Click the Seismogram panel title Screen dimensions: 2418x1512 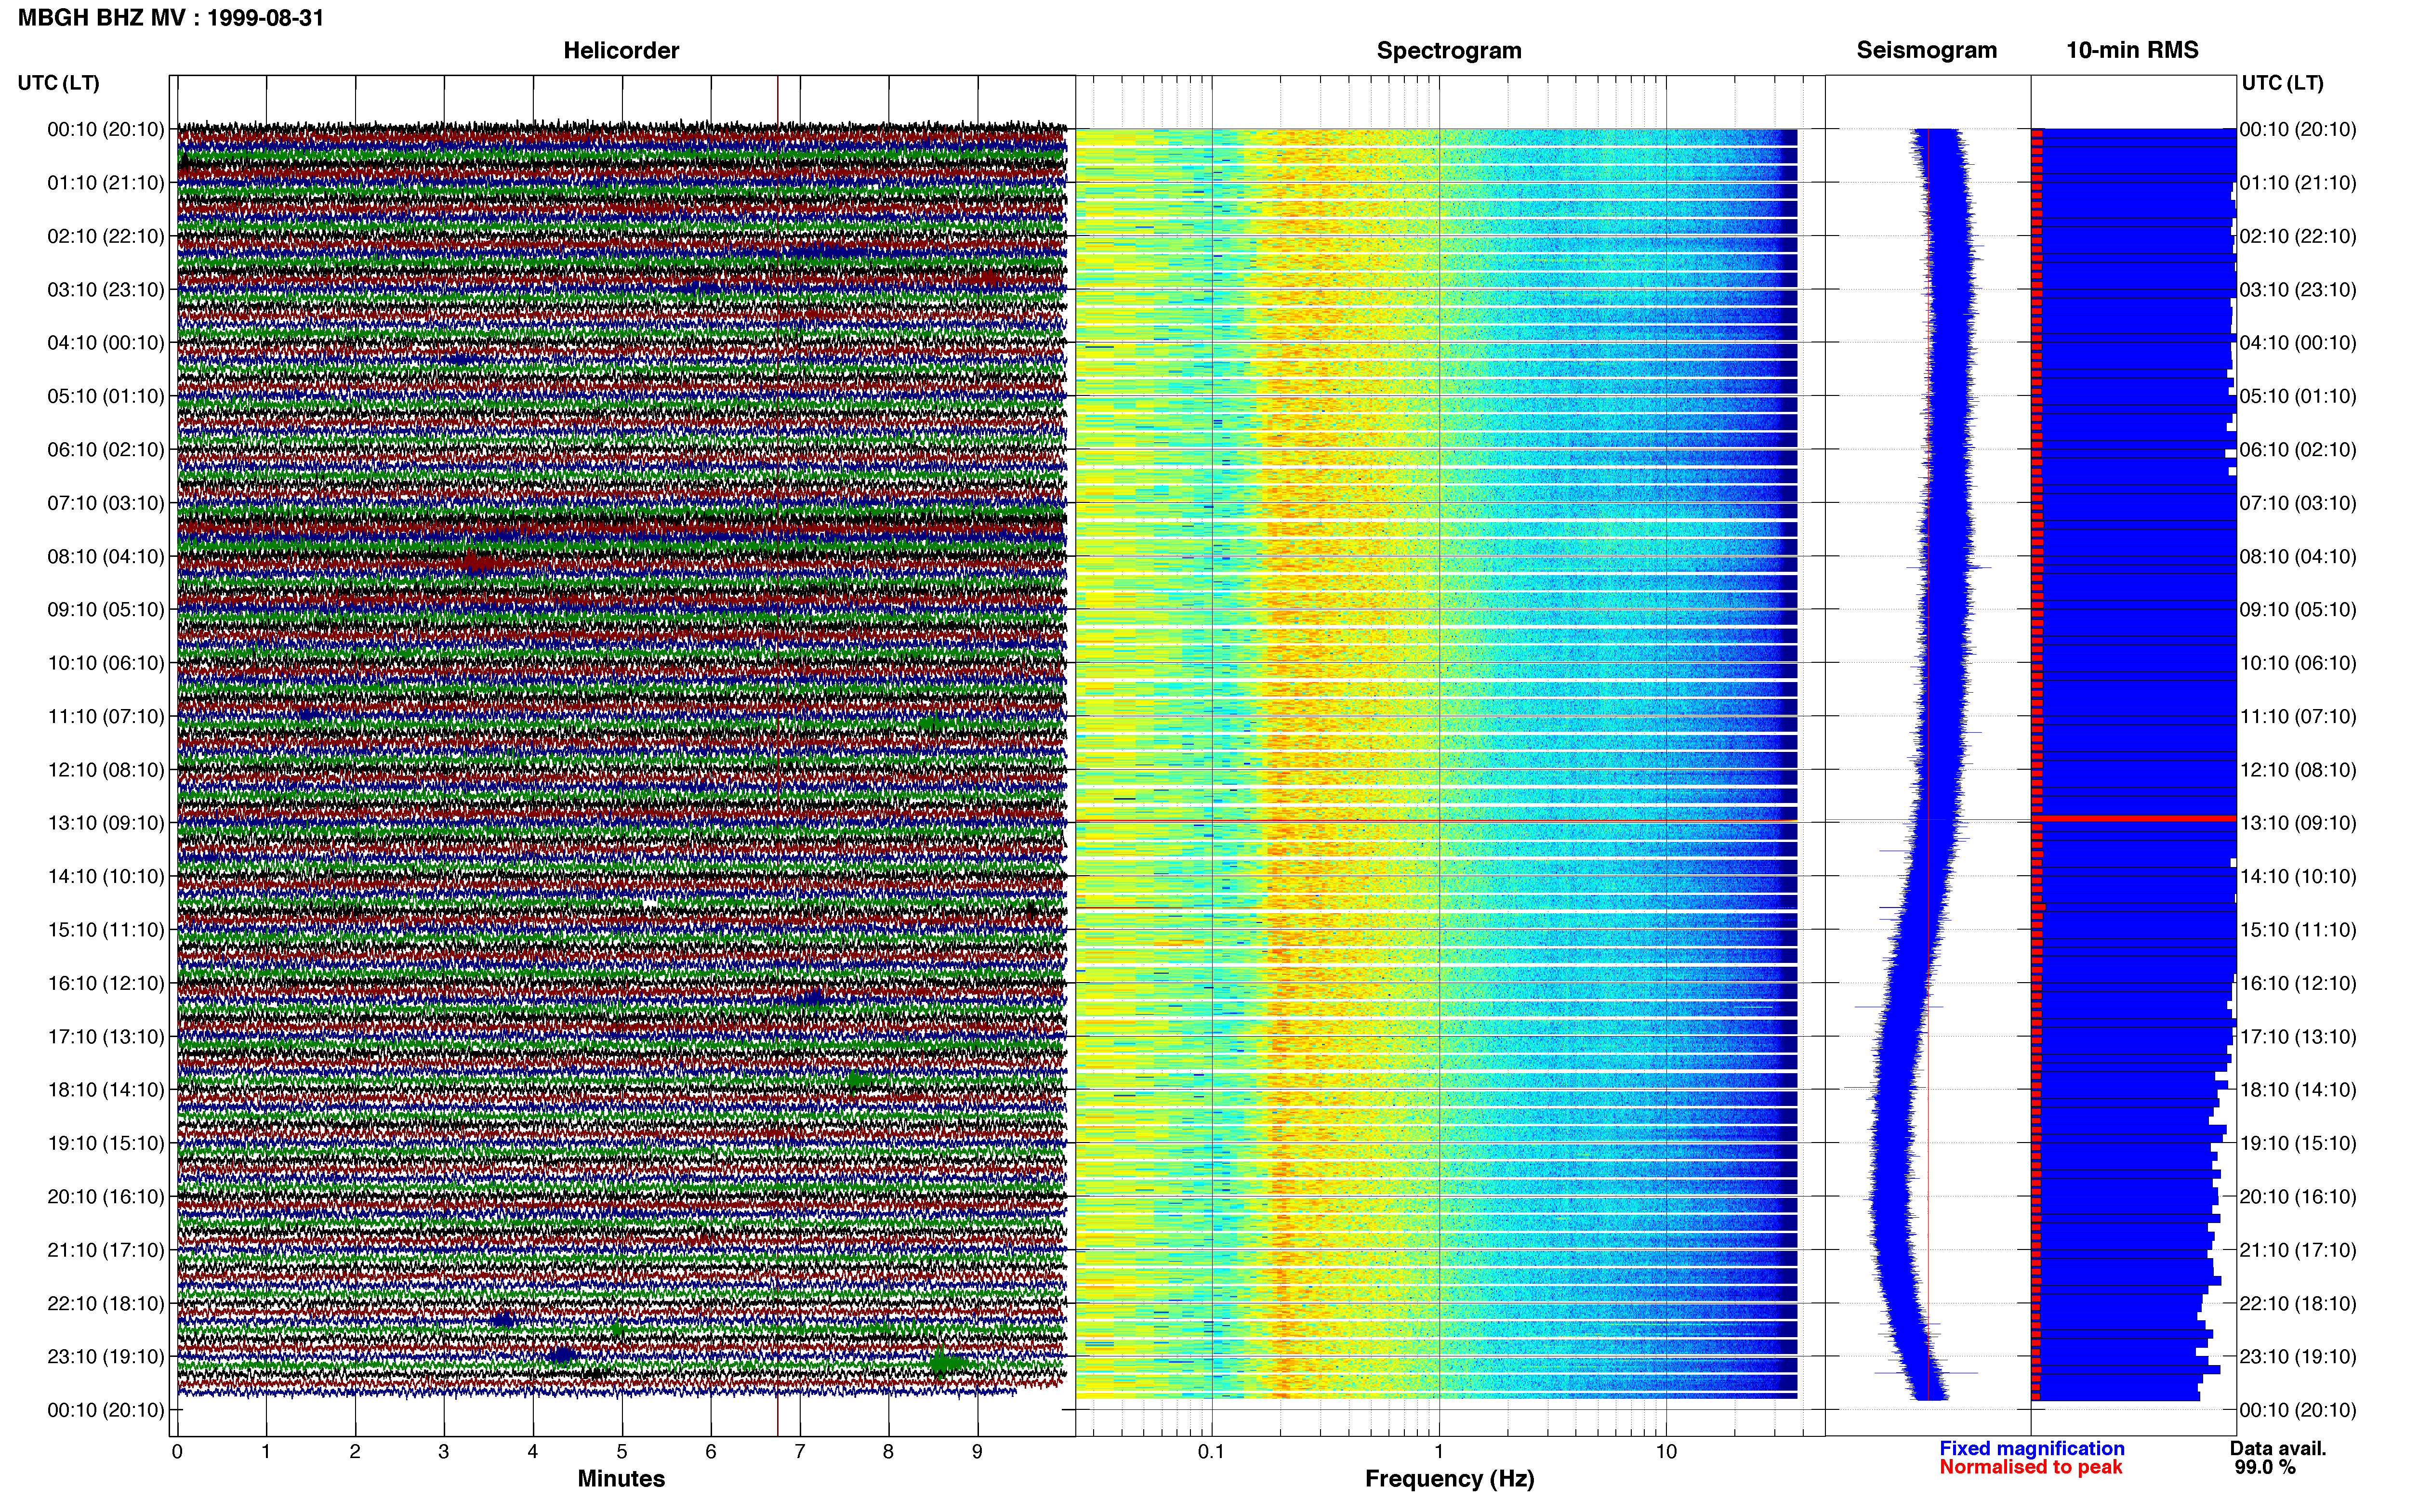[x=1926, y=50]
